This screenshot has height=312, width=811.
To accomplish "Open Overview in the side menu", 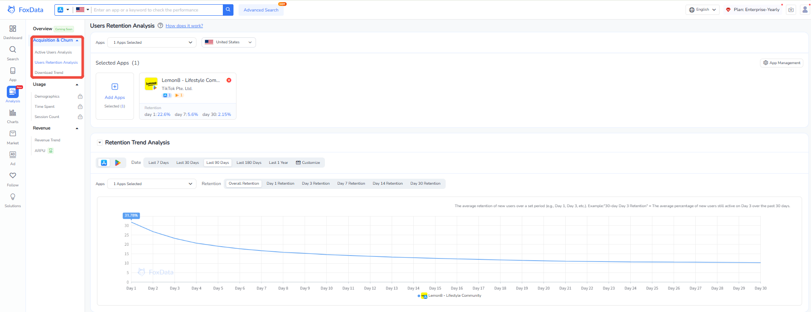I will point(43,29).
